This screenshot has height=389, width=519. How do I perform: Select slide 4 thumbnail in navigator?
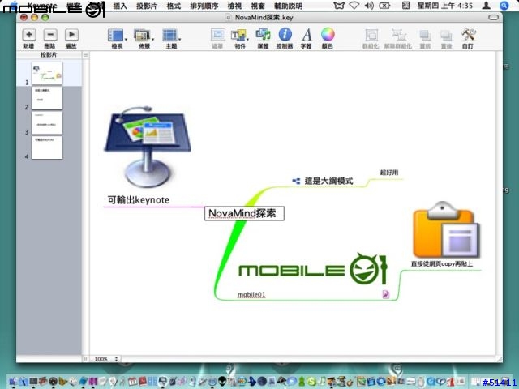[x=47, y=147]
